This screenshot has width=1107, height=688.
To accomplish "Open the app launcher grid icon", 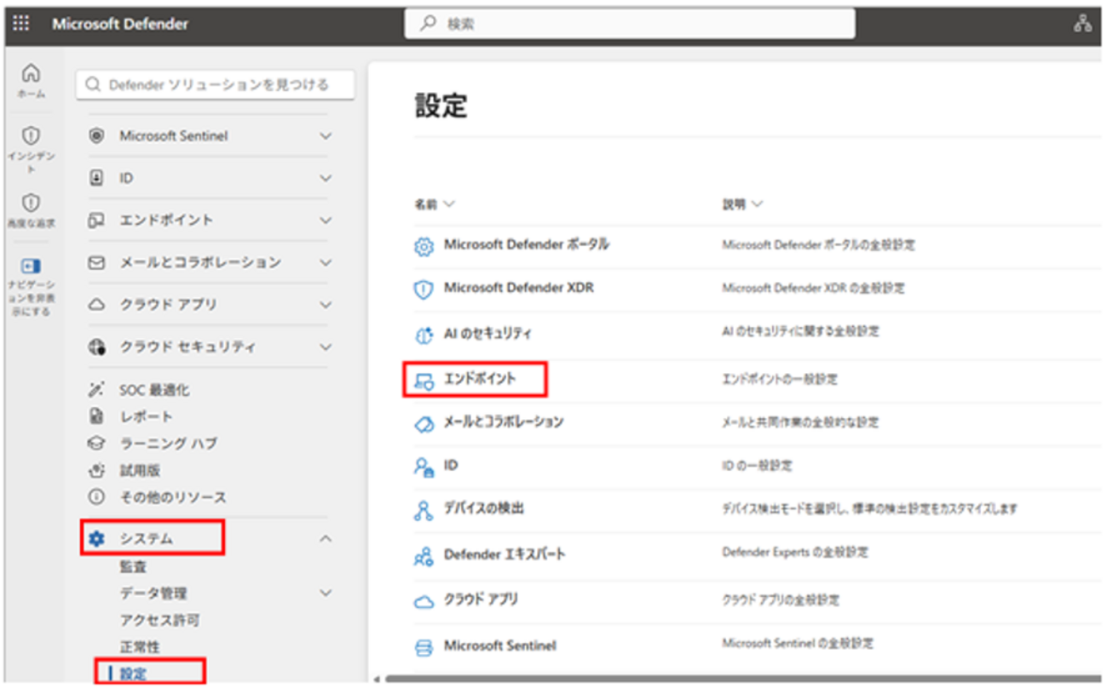I will click(21, 24).
